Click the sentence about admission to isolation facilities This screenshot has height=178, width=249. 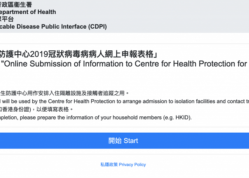tap(124, 102)
